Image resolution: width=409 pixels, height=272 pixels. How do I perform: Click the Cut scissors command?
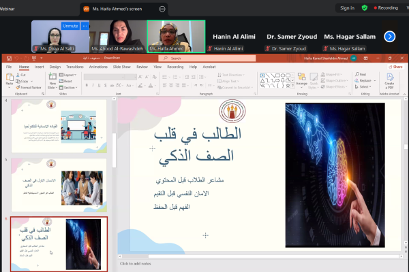21,75
